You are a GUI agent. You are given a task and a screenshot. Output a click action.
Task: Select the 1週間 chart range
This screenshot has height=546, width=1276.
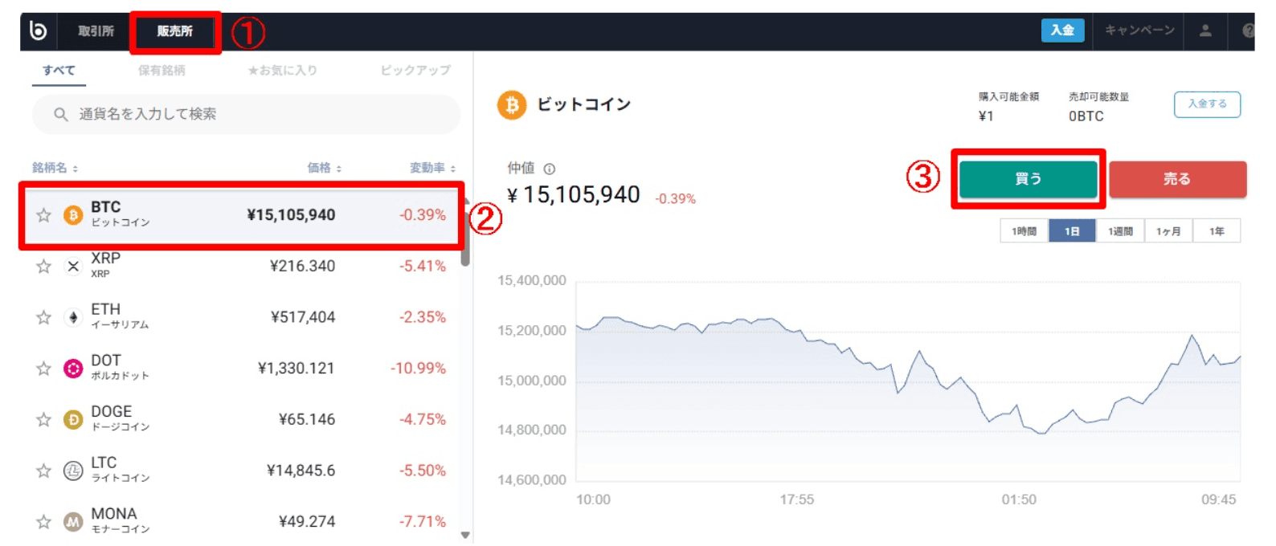coord(1120,231)
